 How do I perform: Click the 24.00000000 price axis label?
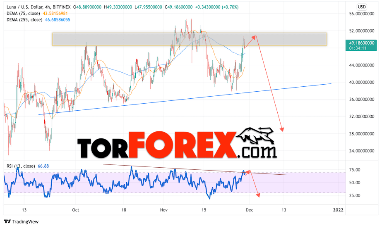[362, 151]
